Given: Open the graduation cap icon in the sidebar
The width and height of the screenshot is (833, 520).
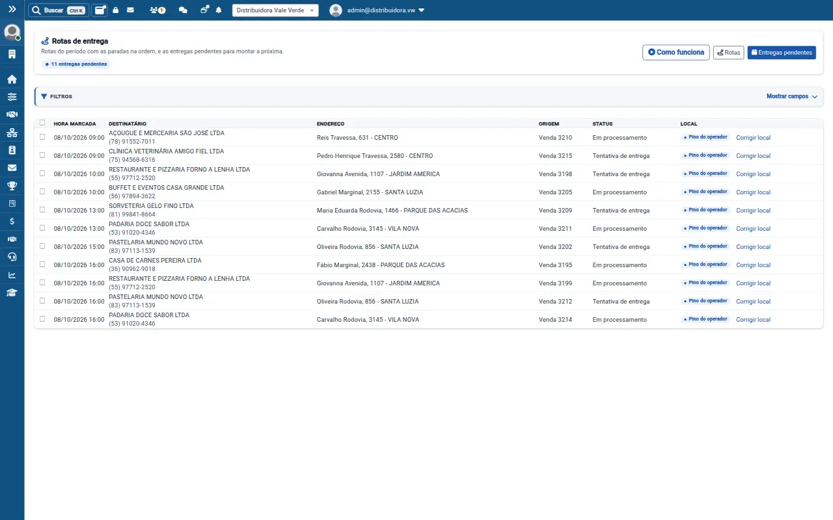Looking at the screenshot, I should (12, 292).
